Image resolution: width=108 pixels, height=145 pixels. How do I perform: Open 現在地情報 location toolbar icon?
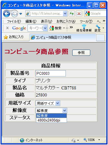click(84, 28)
